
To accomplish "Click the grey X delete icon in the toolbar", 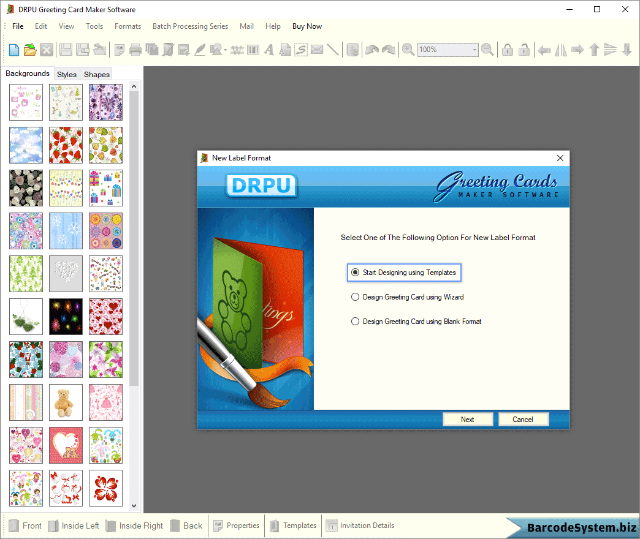I will coord(47,50).
